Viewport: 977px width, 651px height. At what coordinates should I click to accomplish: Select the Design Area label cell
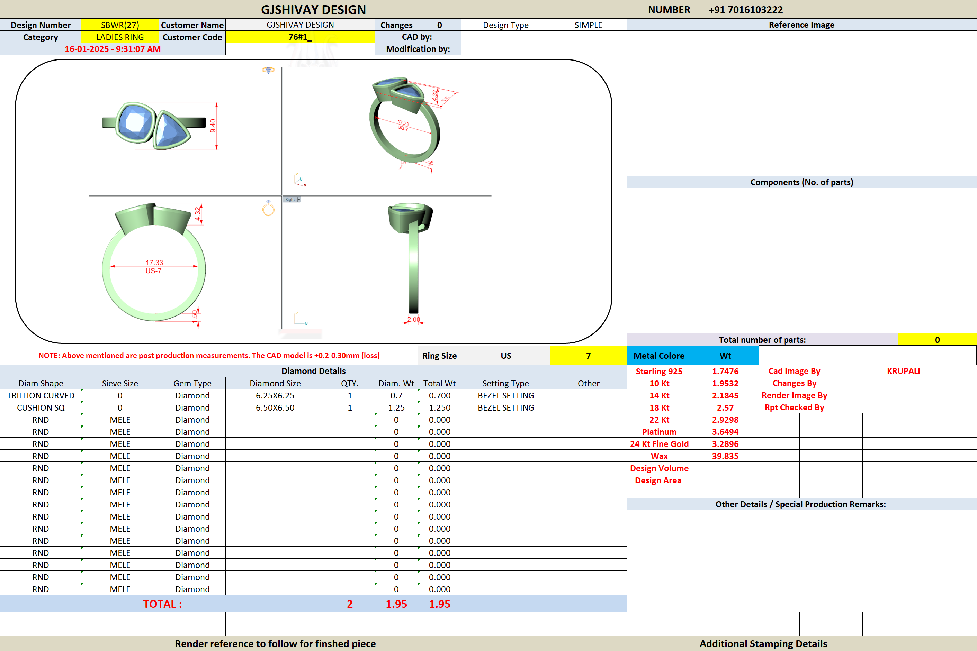tap(659, 480)
